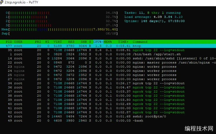Select the sshd listener process row

click(x=87, y=58)
